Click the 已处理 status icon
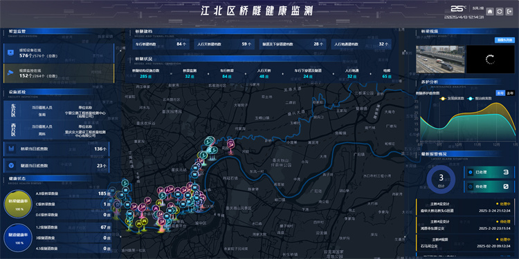Screen dimensions: 519x259 471,172
